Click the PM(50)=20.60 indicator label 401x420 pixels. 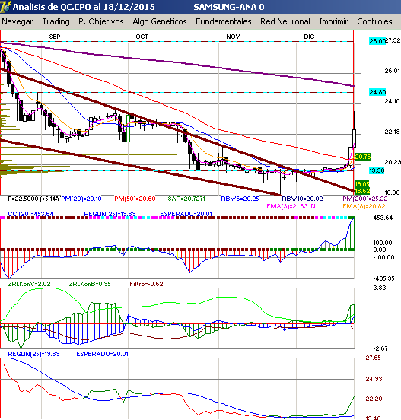tap(135, 199)
